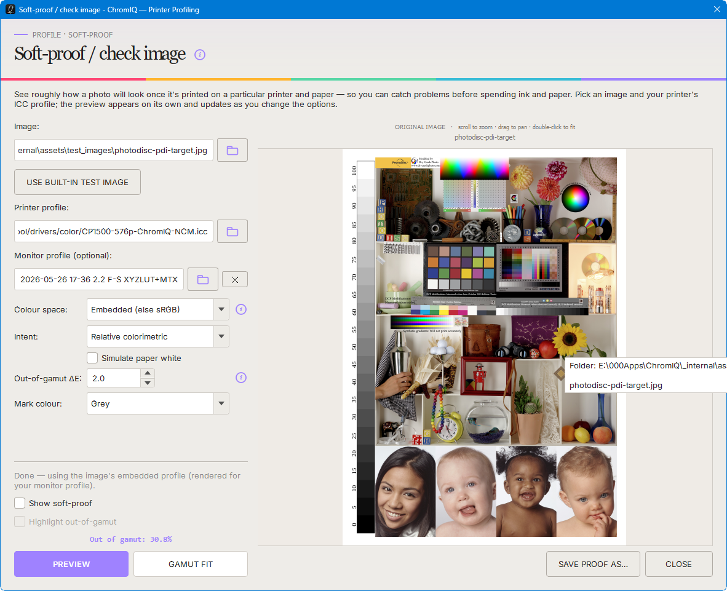Focus the Out-of-gamut ΔE value field
727x591 pixels.
[x=114, y=378]
